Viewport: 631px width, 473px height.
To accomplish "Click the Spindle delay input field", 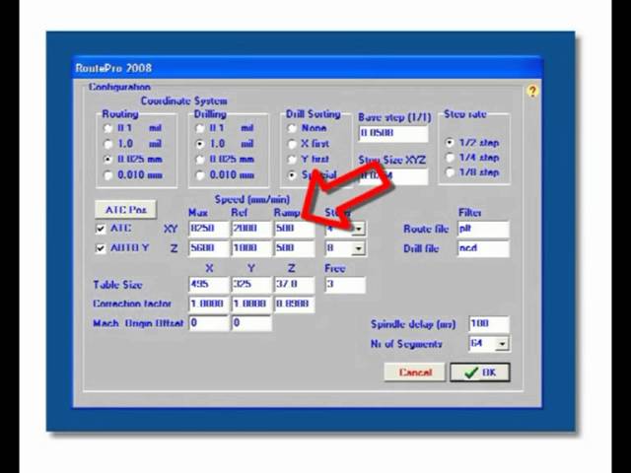I will [x=489, y=324].
